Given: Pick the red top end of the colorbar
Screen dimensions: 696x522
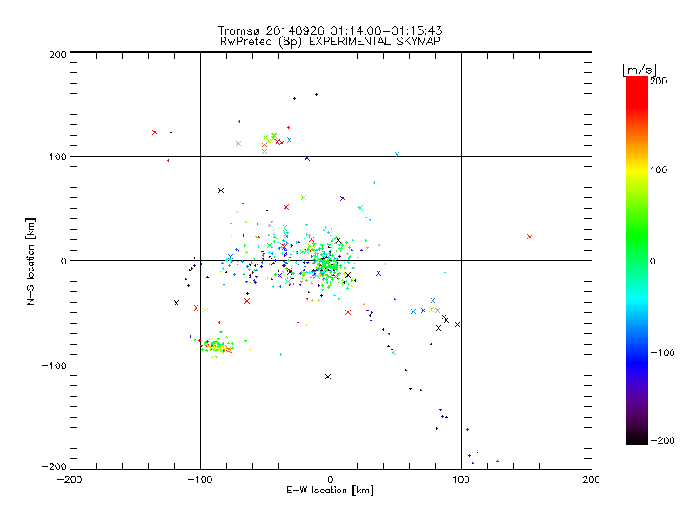Looking at the screenshot, I should [636, 81].
